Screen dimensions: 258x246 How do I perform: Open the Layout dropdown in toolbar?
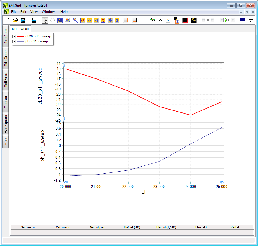(247, 20)
